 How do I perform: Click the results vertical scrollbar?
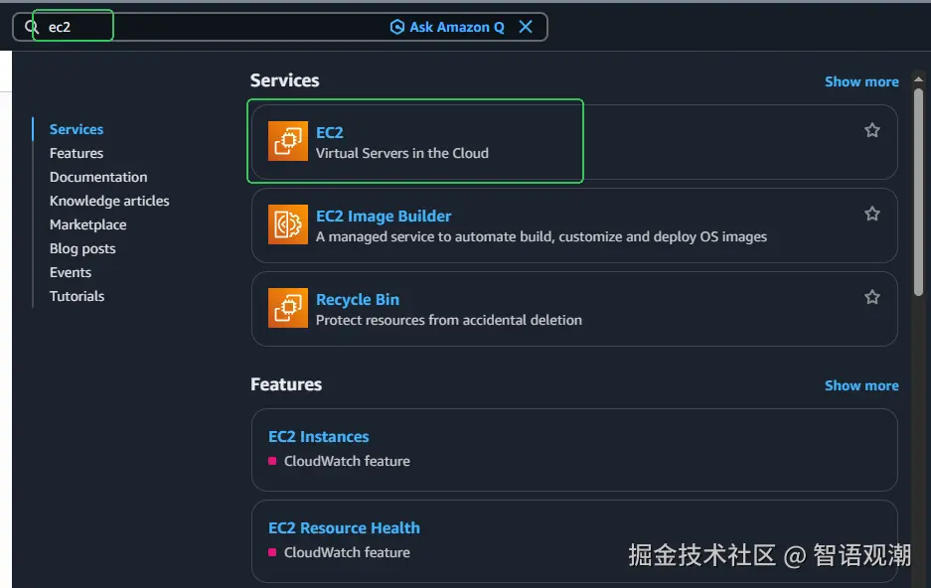(x=919, y=199)
